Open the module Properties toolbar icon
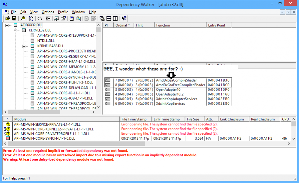Viewport: 299px width, 183px height. [x=63, y=18]
